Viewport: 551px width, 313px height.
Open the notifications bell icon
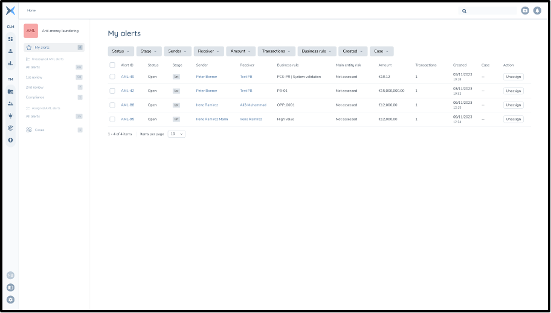coord(537,10)
